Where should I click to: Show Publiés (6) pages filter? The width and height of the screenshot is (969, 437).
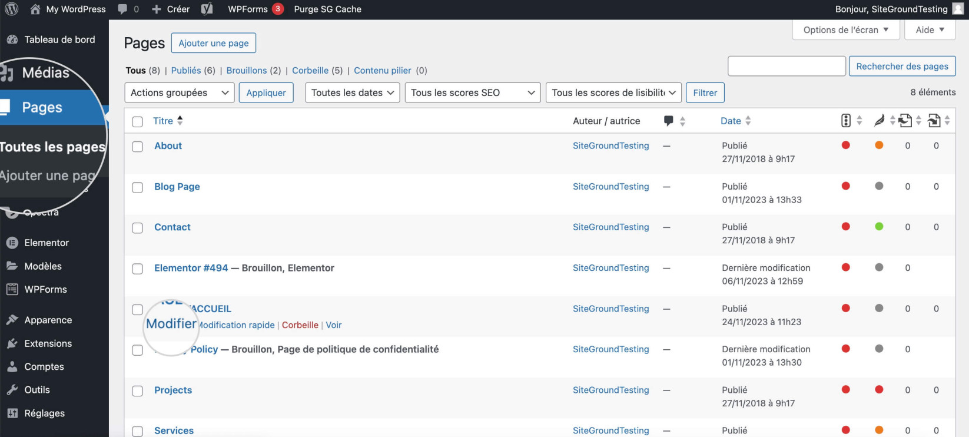click(x=193, y=70)
